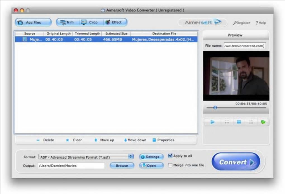Click the File name field in Preview
Viewport: 285px width, 194px height.
[x=245, y=46]
